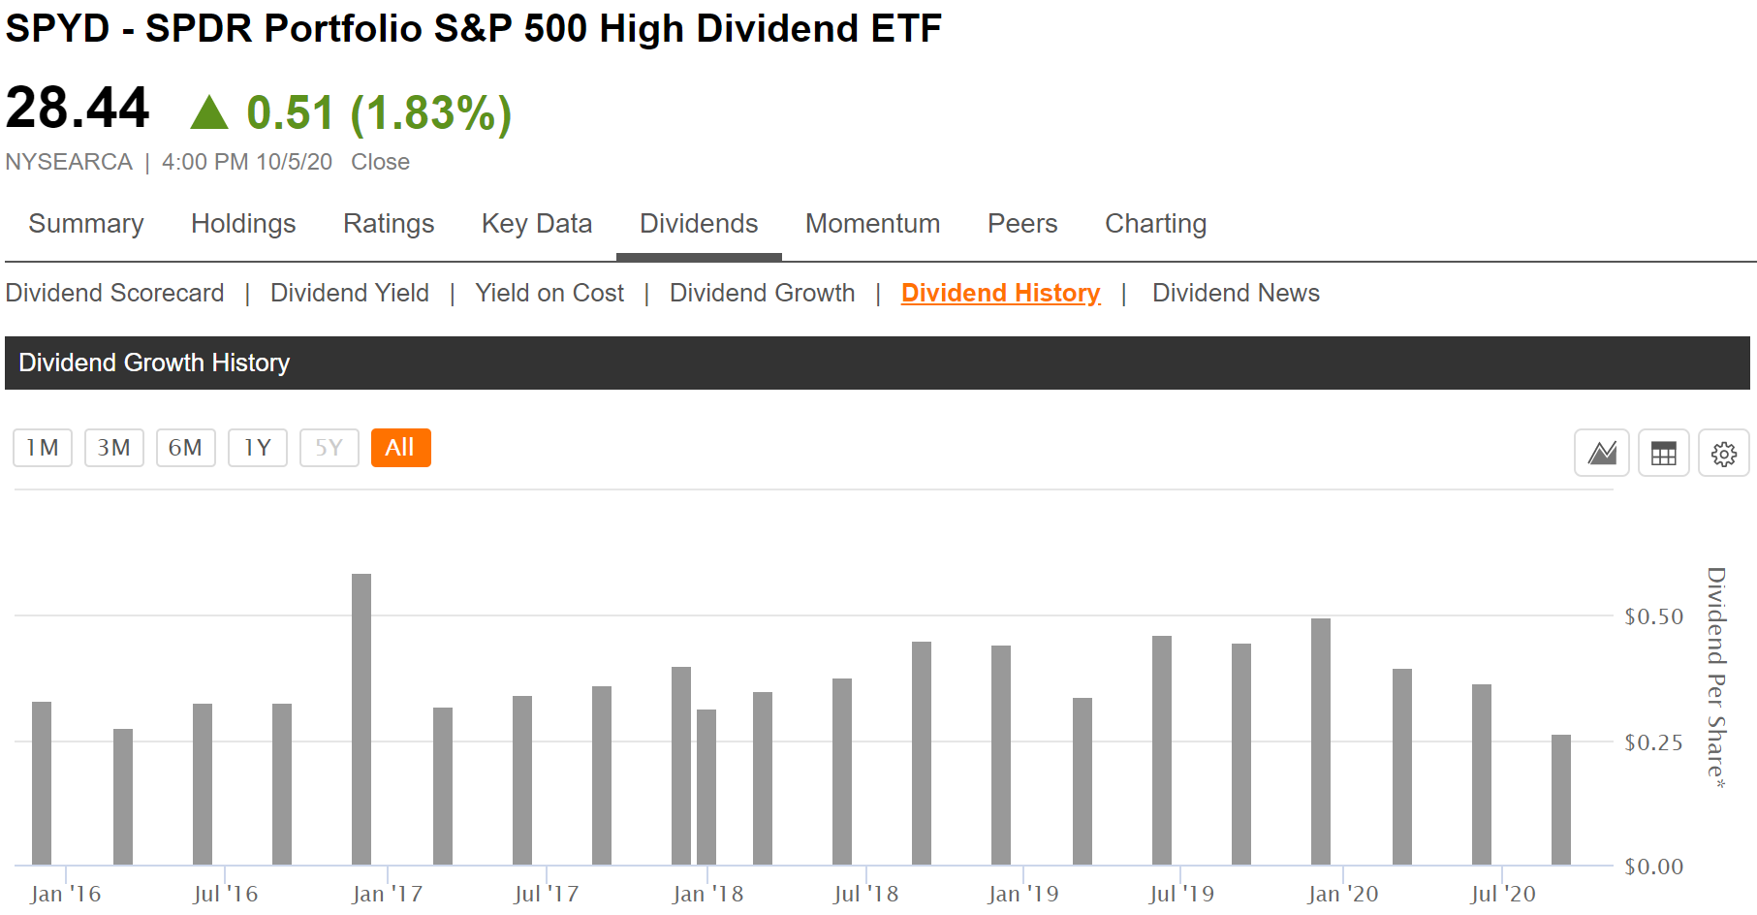Switch to area chart view icon
This screenshot has width=1757, height=915.
pyautogui.click(x=1602, y=453)
